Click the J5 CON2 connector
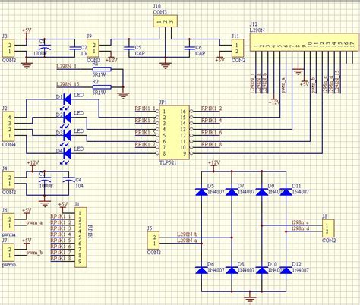 point(153,241)
